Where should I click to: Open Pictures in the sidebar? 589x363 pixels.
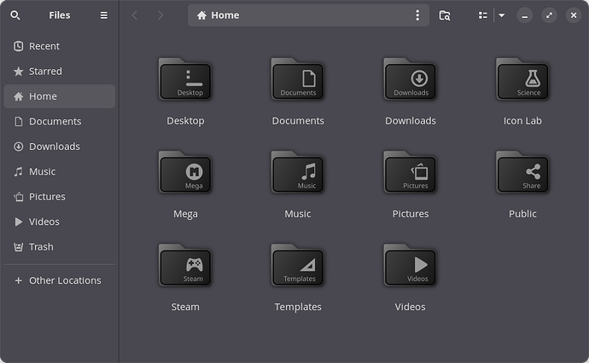tap(60, 197)
